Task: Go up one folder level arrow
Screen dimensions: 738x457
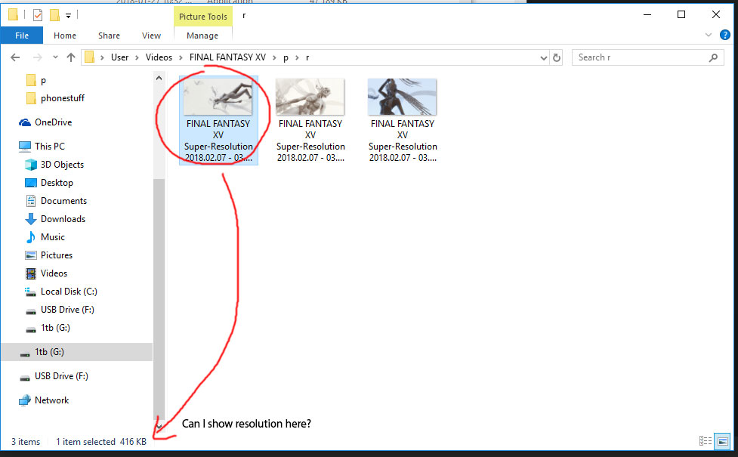Action: coord(71,57)
